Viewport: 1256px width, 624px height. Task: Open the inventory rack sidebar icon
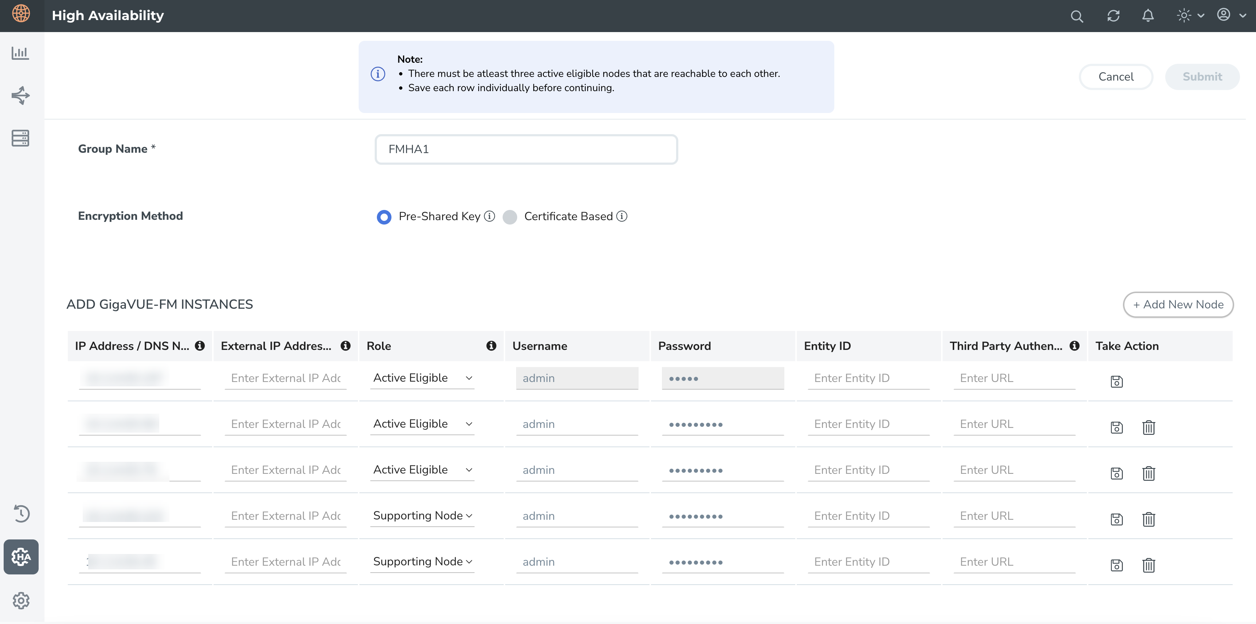(20, 138)
